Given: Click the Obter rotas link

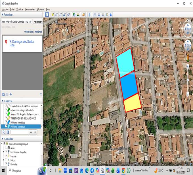Looking at the screenshot, I should 29,32.
